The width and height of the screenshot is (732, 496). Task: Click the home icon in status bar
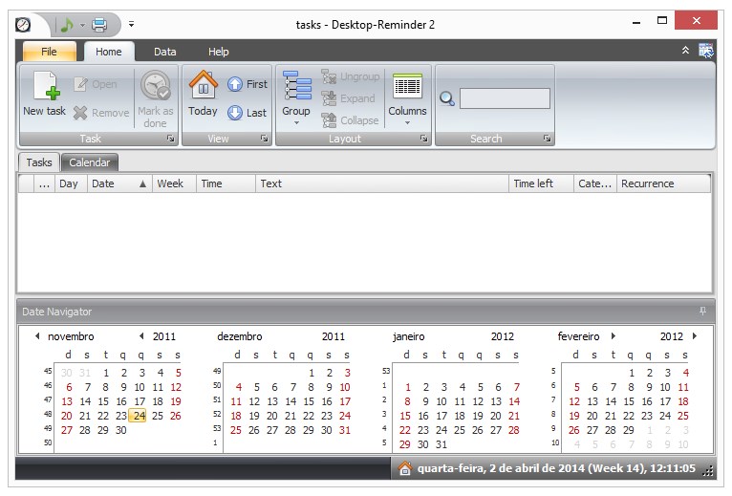pyautogui.click(x=405, y=468)
